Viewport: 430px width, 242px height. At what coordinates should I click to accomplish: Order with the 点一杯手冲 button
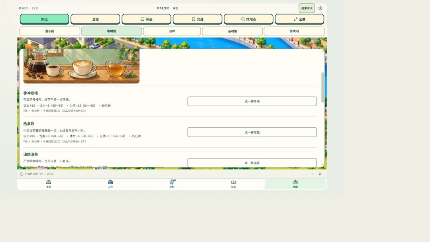[252, 101]
